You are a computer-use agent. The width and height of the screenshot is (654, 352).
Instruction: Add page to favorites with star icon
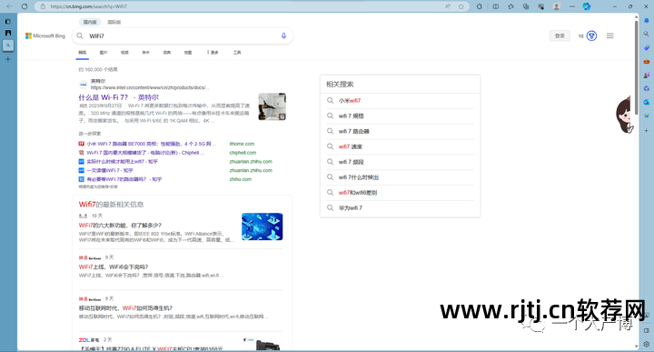click(461, 6)
